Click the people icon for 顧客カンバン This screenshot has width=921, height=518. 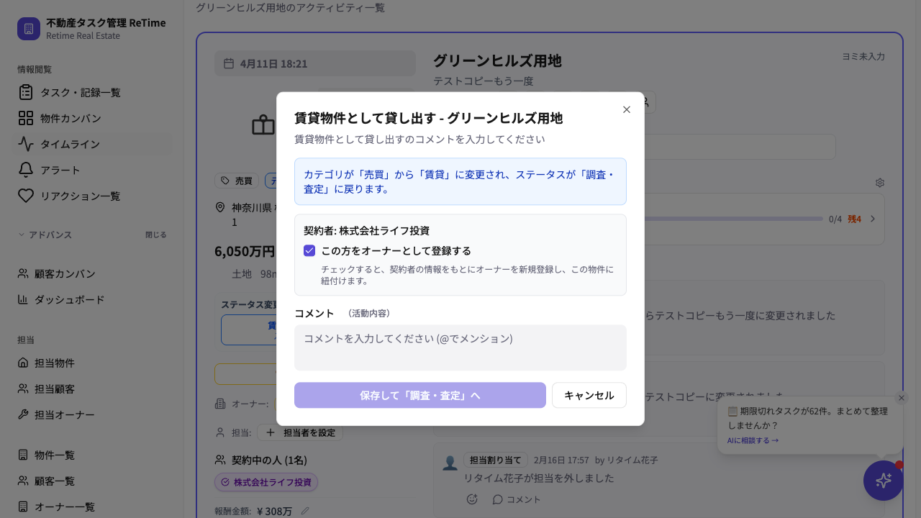click(23, 273)
